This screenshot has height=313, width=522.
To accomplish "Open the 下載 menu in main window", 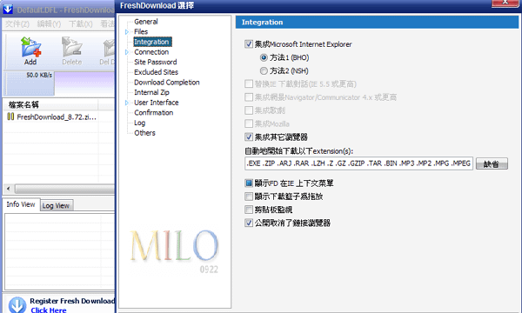I will click(x=81, y=24).
